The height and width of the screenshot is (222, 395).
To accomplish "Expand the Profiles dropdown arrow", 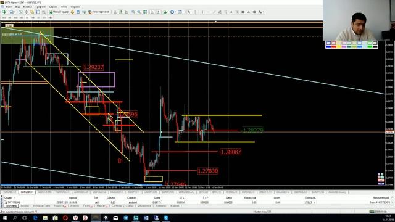I will coord(15,12).
